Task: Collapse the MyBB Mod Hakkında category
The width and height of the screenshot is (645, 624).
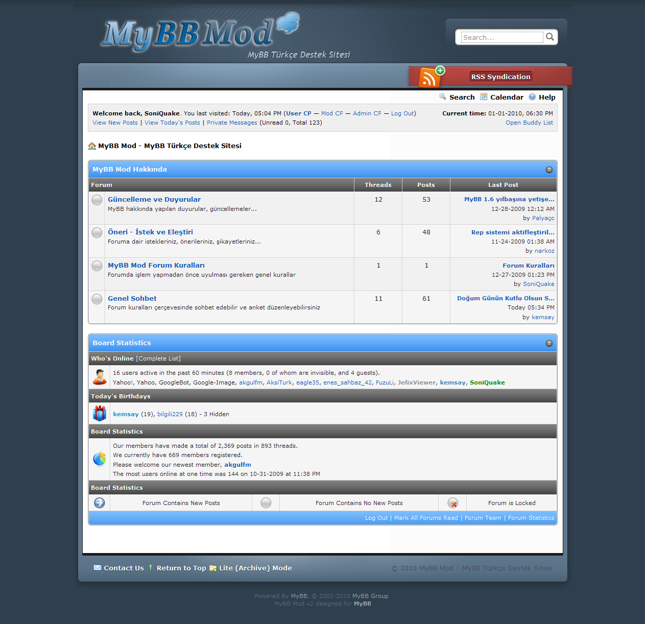Action: (549, 170)
